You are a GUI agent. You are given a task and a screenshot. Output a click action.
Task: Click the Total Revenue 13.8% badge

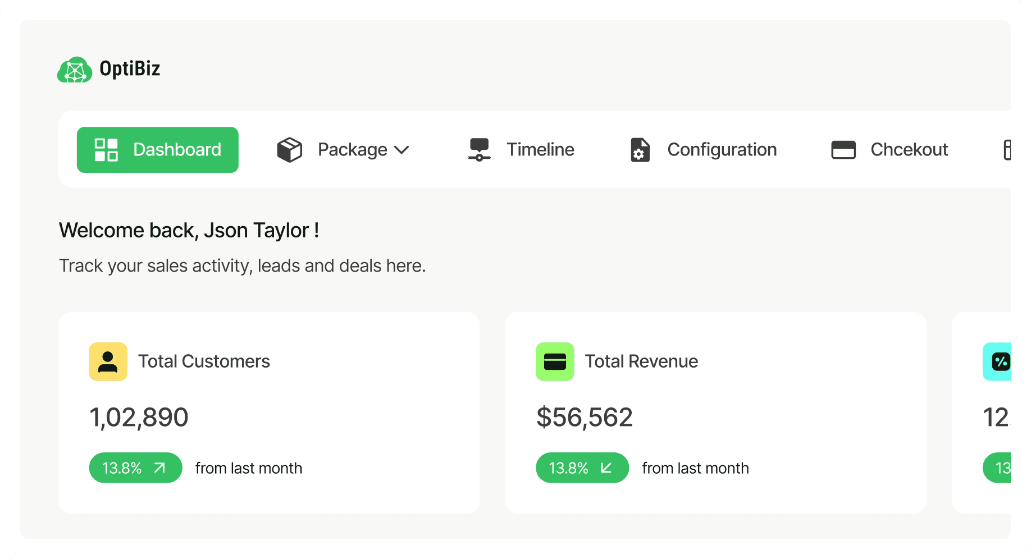pyautogui.click(x=568, y=468)
